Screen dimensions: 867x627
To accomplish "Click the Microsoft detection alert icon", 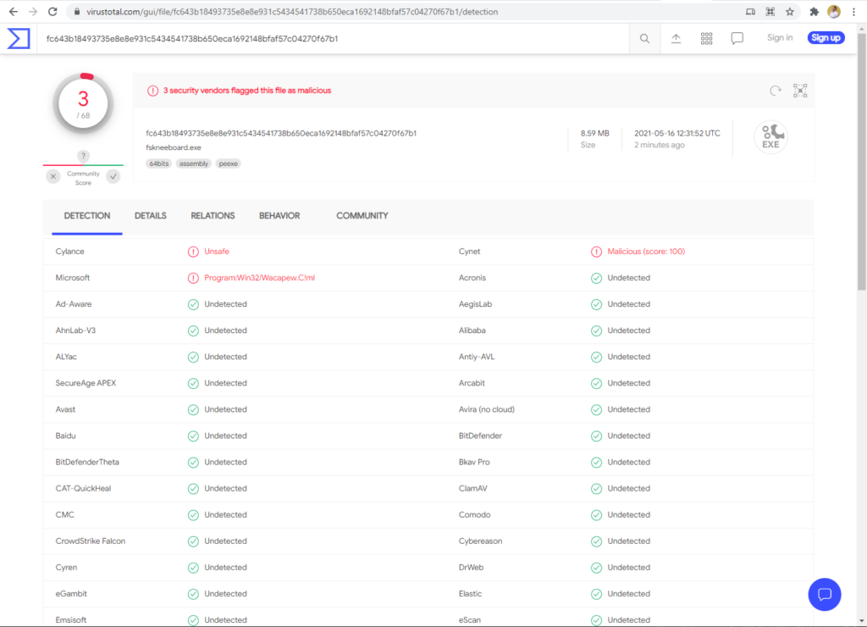I will 193,278.
